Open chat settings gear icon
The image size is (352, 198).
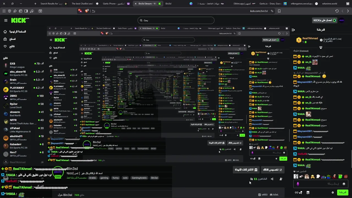point(333,193)
